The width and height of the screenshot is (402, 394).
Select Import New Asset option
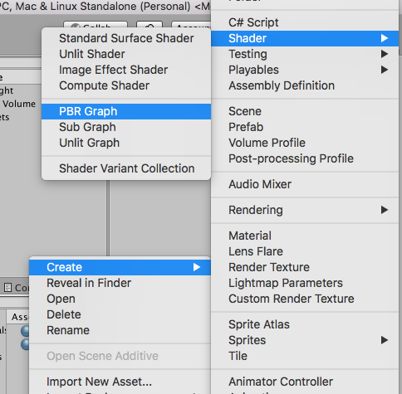click(x=120, y=382)
